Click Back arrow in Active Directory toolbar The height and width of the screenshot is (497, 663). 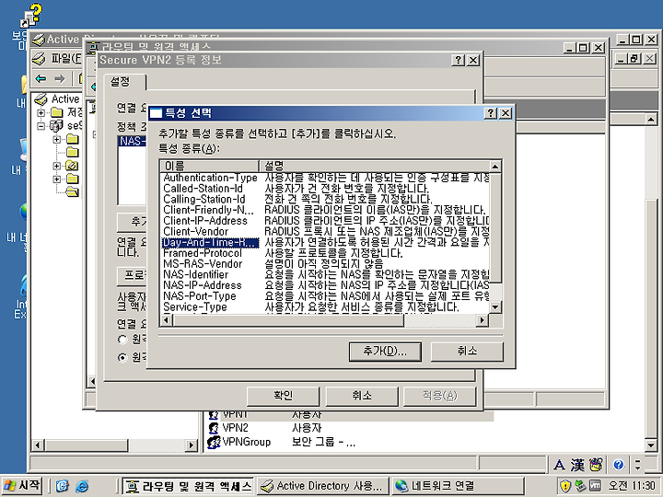(x=41, y=78)
